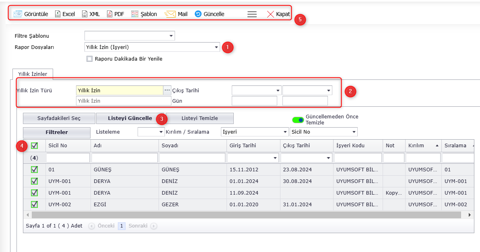Viewport: 480px width, 252px height.
Task: Select the Yıllık İzinler tab
Action: [33, 74]
